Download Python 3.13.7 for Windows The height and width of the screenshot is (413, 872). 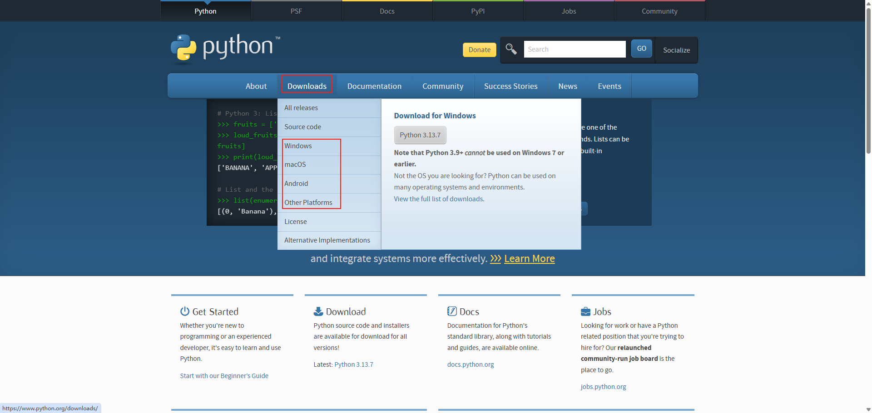(x=420, y=135)
